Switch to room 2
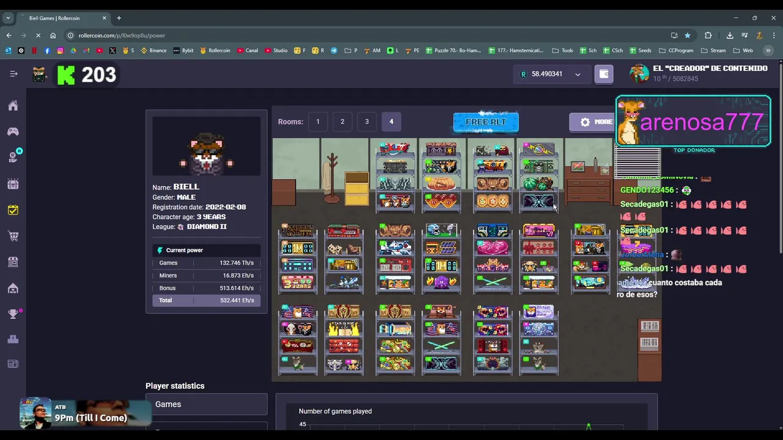Screen dimensions: 783x440 pyautogui.click(x=342, y=122)
